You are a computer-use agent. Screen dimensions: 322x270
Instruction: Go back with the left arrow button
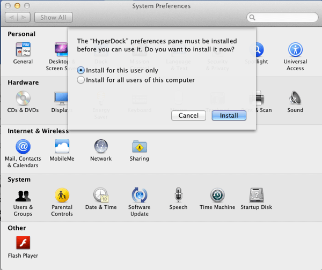click(11, 18)
